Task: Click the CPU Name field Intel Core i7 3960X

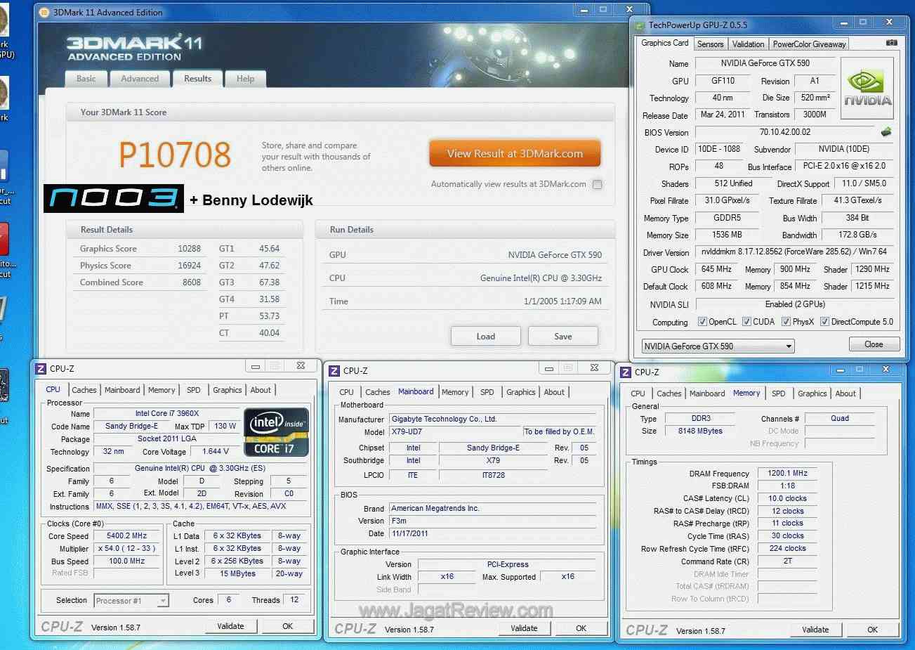Action: (166, 413)
